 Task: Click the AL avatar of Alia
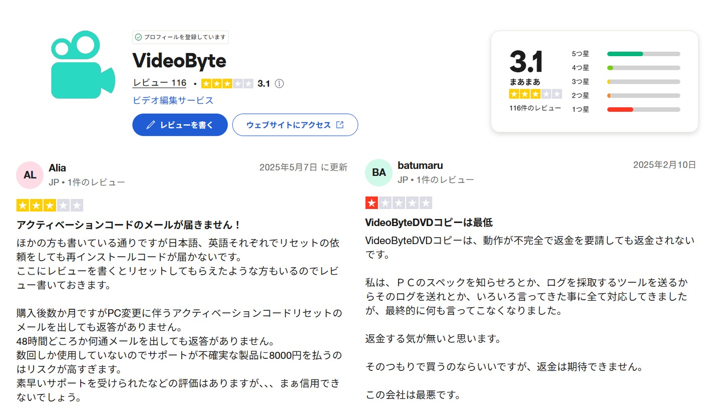30,175
